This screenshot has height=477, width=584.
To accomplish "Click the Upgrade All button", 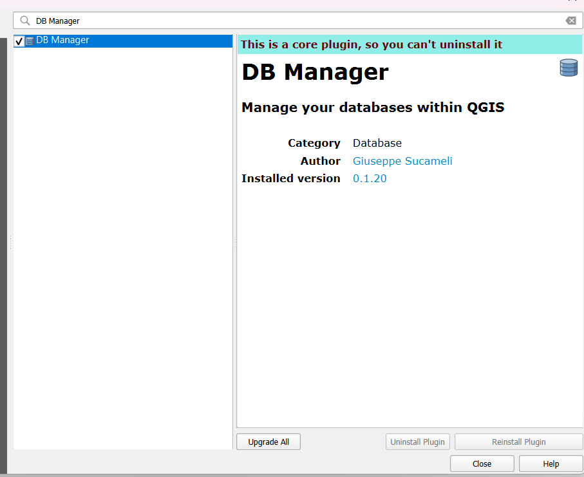I will 268,442.
